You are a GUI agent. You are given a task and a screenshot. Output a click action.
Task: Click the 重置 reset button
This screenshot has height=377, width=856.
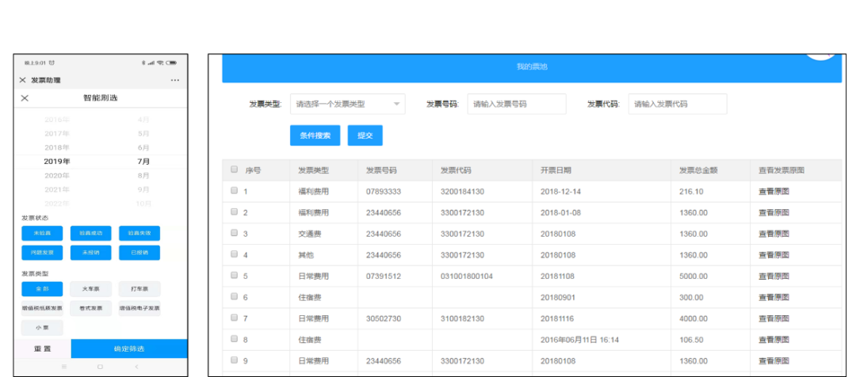coord(42,349)
